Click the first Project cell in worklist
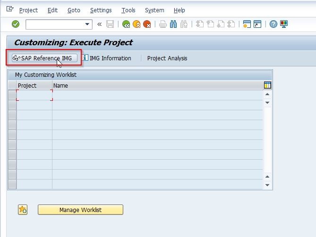The image size is (316, 237). coord(34,95)
